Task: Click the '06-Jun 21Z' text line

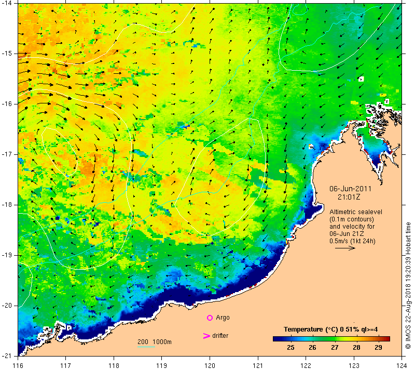Action: [347, 234]
